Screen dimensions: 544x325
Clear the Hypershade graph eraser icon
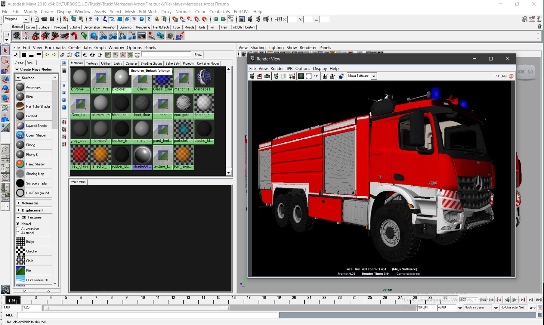(62, 55)
